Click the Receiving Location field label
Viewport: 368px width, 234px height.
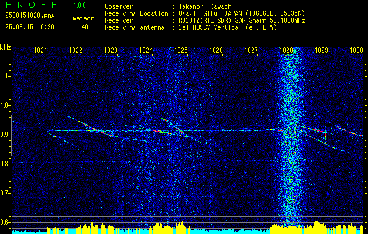pos(136,13)
